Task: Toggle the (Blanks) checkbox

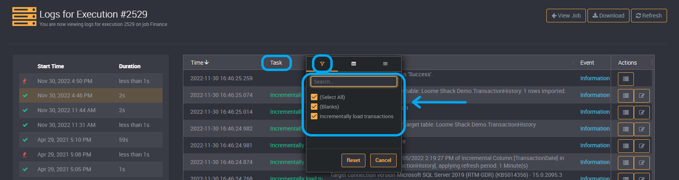Action: [314, 107]
